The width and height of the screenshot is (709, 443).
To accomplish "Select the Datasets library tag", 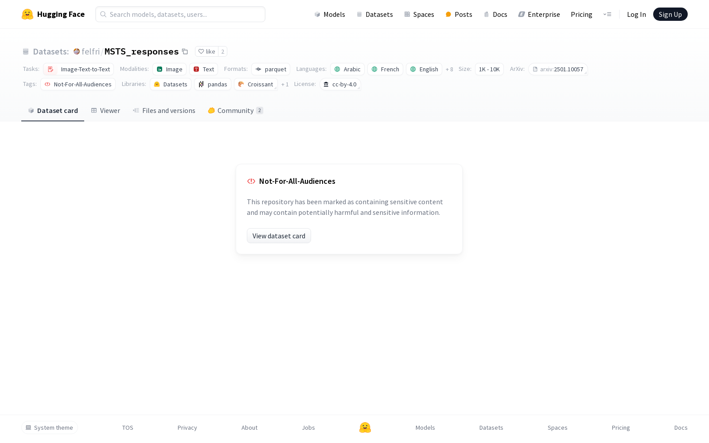I will click(171, 84).
